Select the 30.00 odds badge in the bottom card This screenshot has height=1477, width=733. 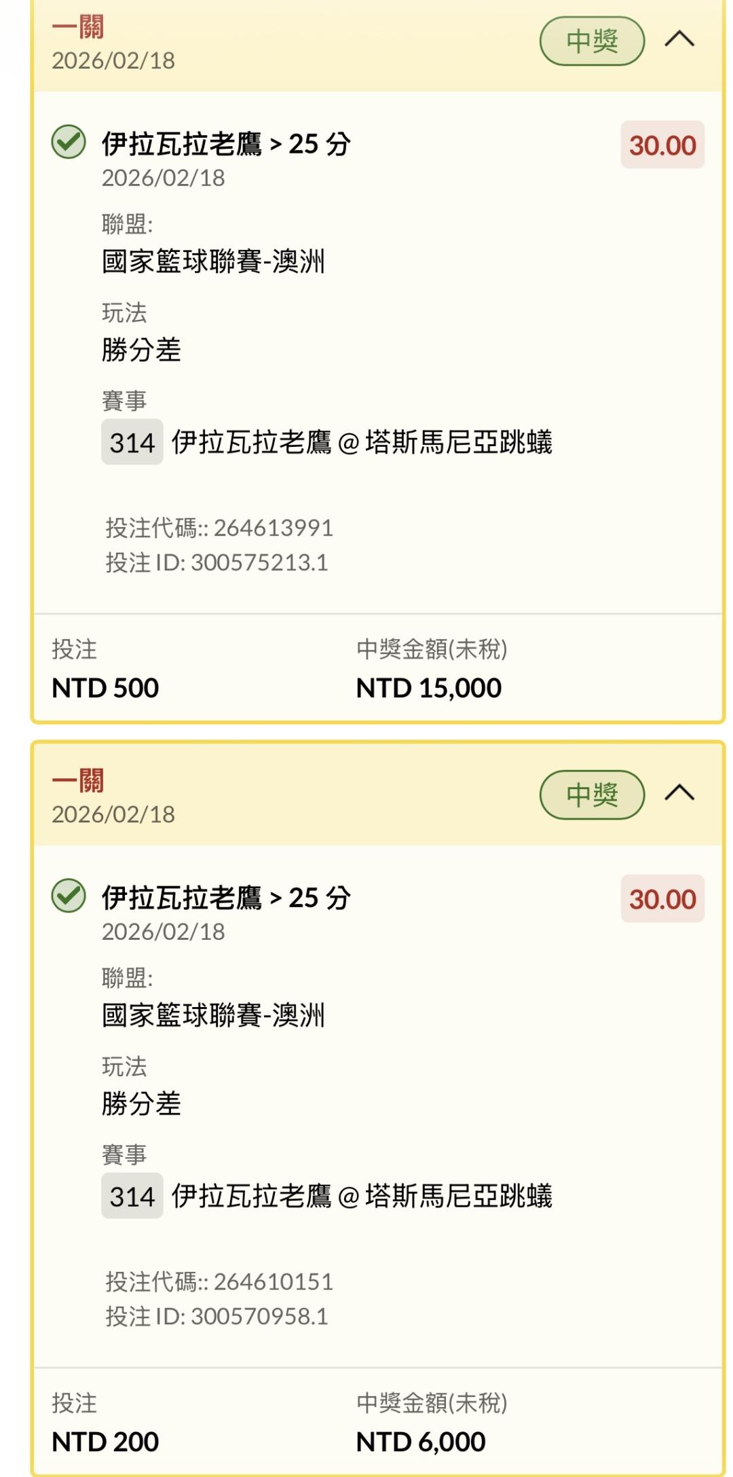coord(662,899)
